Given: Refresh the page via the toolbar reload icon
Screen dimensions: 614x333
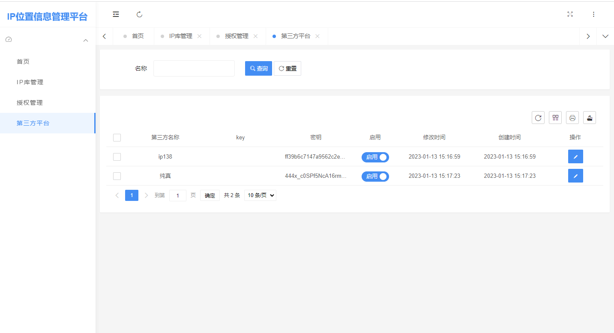Looking at the screenshot, I should (139, 14).
